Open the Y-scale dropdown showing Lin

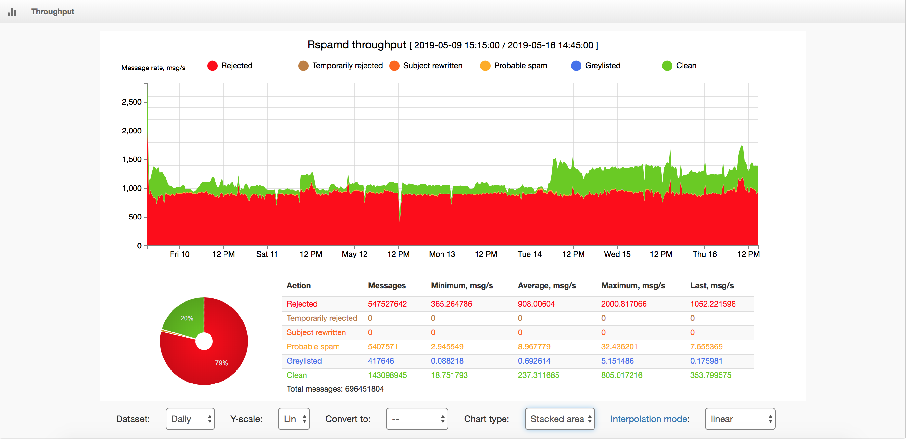pyautogui.click(x=294, y=419)
